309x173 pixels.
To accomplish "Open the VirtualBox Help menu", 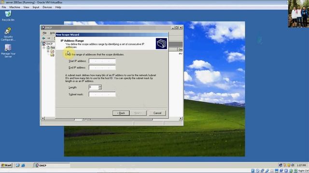I will click(58, 7).
